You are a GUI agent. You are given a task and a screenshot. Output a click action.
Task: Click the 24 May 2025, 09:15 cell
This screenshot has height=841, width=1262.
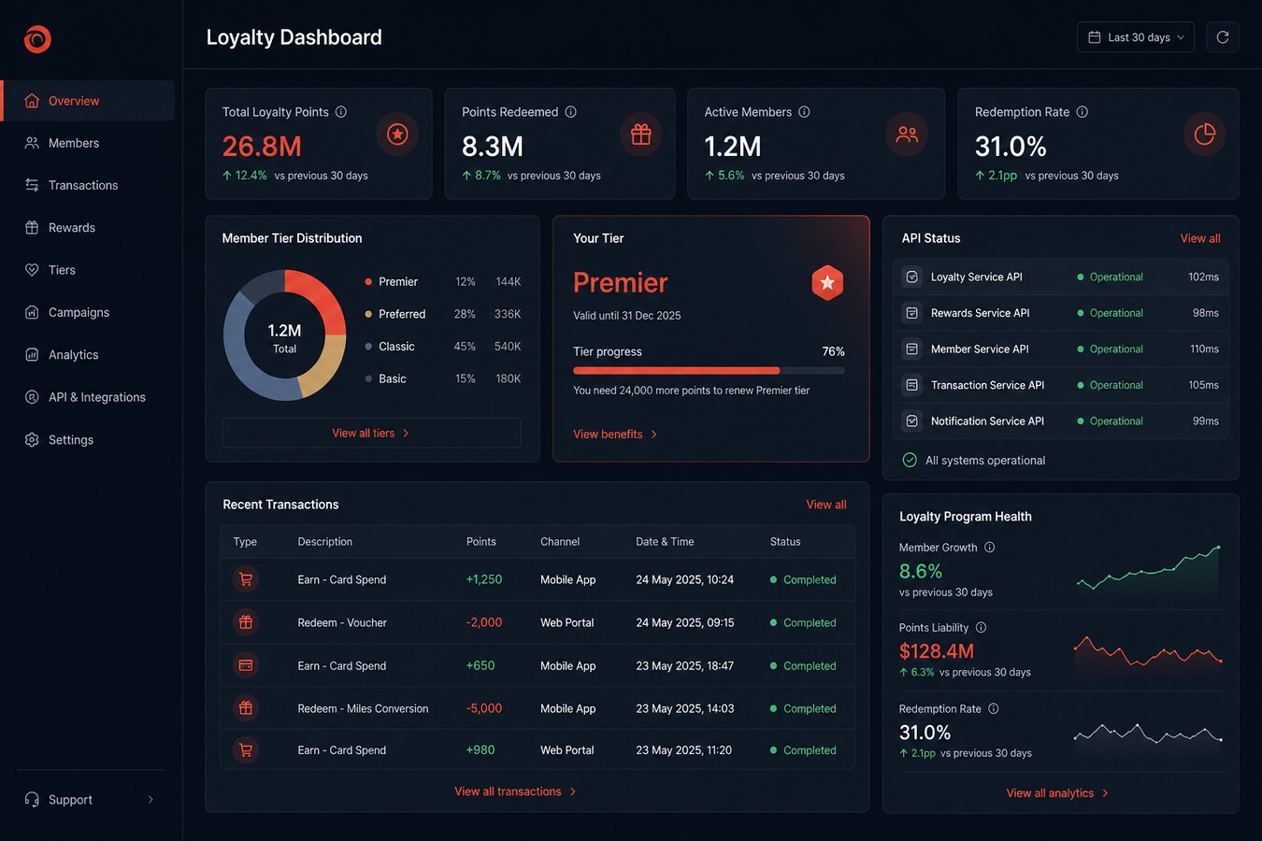pyautogui.click(x=685, y=622)
